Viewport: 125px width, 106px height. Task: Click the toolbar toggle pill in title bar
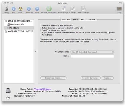[x=120, y=3]
